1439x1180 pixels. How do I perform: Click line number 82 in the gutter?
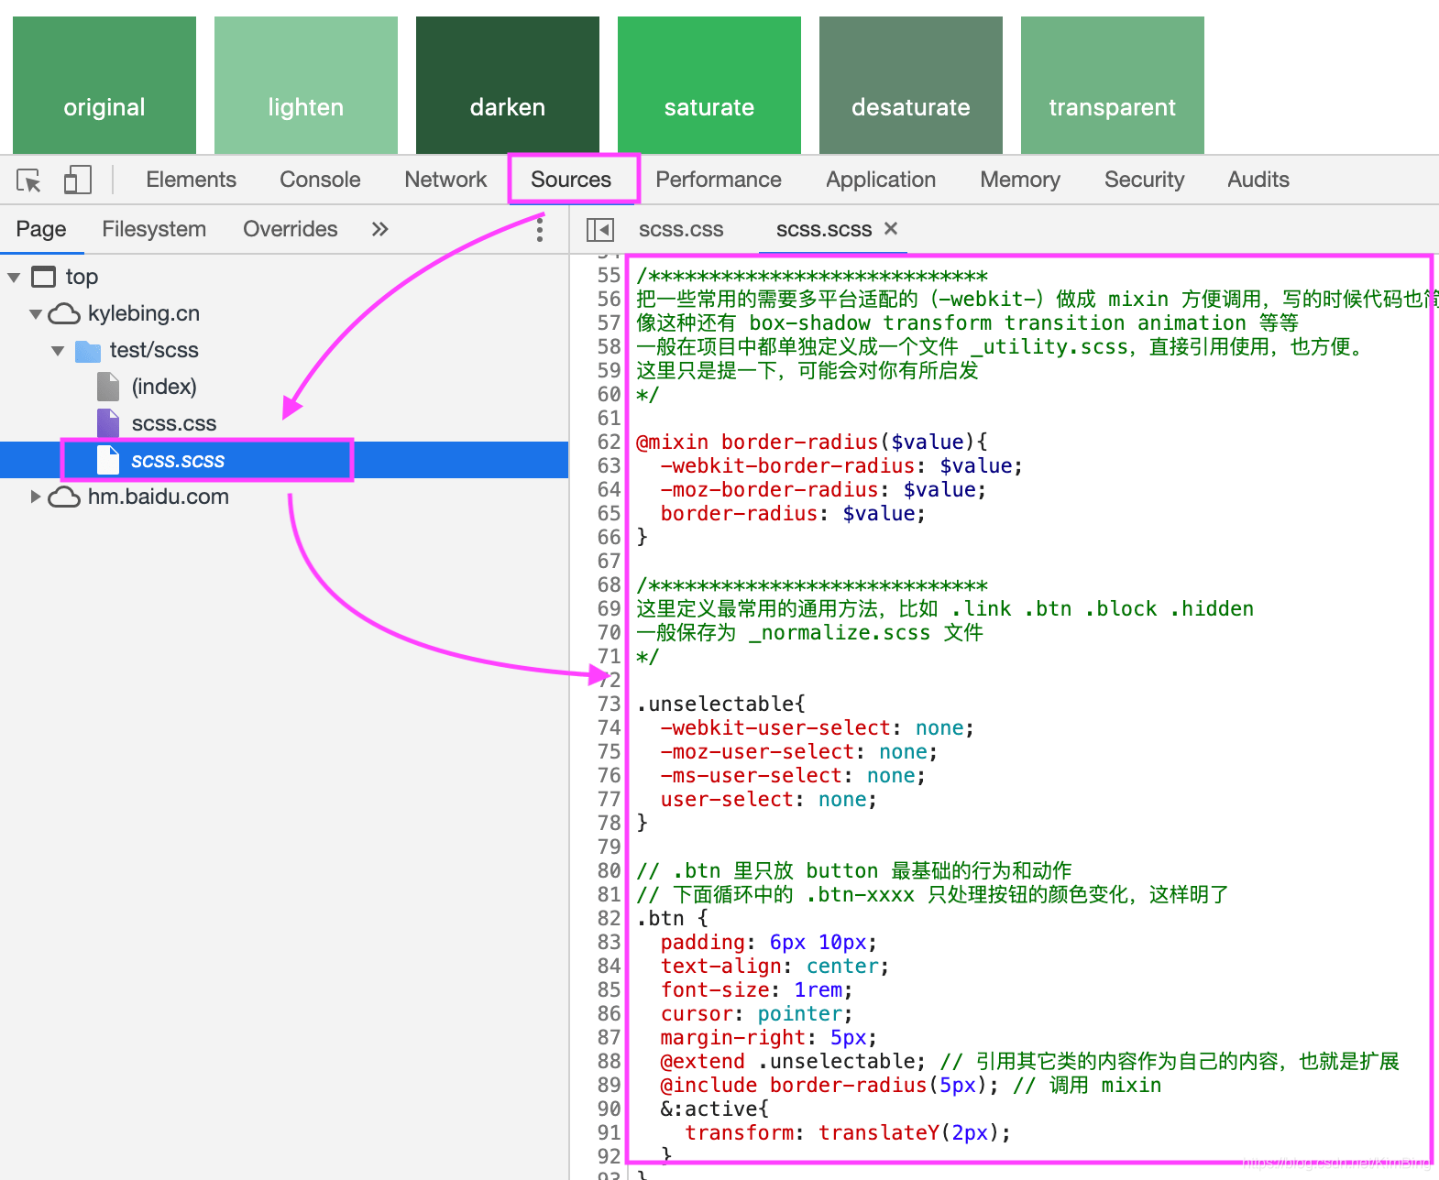point(609,918)
